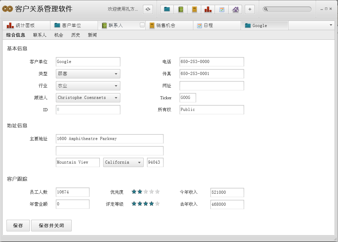Click the home icon in the top toolbar
Screen dimensions: 338x242
coord(236,10)
